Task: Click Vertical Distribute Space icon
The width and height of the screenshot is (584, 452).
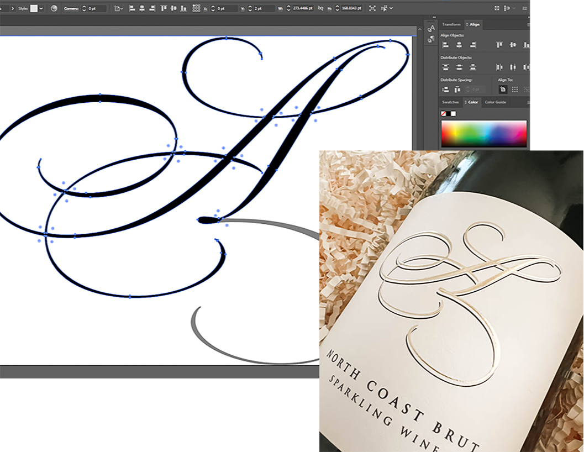Action: click(445, 90)
